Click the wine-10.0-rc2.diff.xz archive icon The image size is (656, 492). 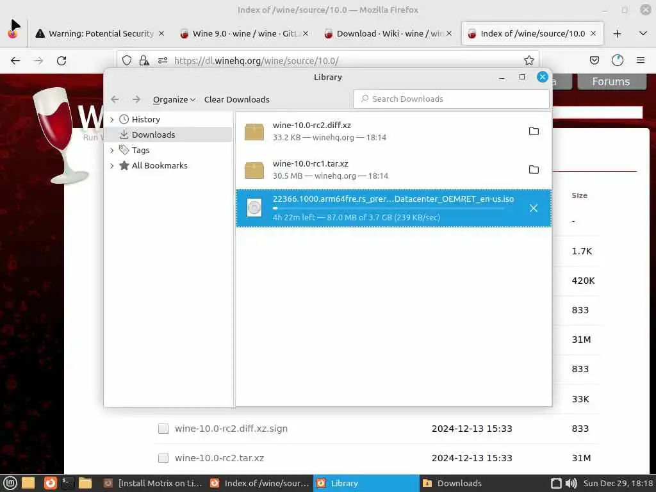[254, 131]
